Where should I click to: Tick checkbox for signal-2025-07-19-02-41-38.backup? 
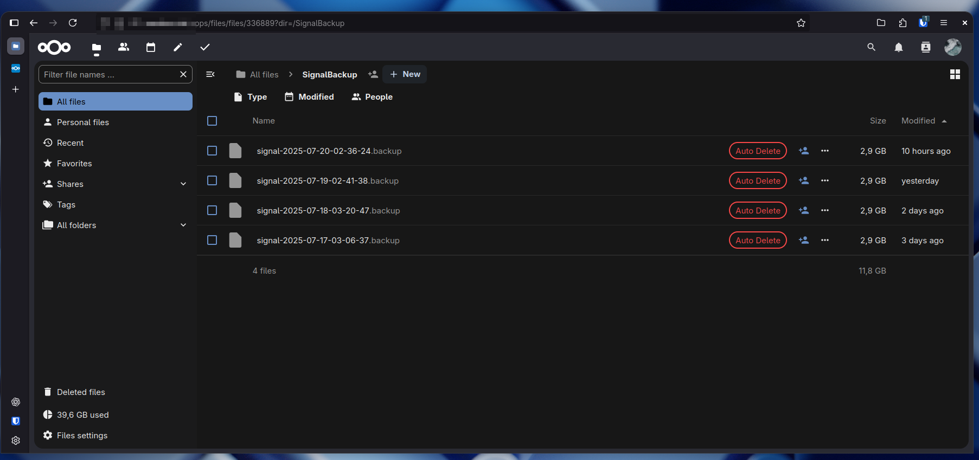tap(212, 180)
